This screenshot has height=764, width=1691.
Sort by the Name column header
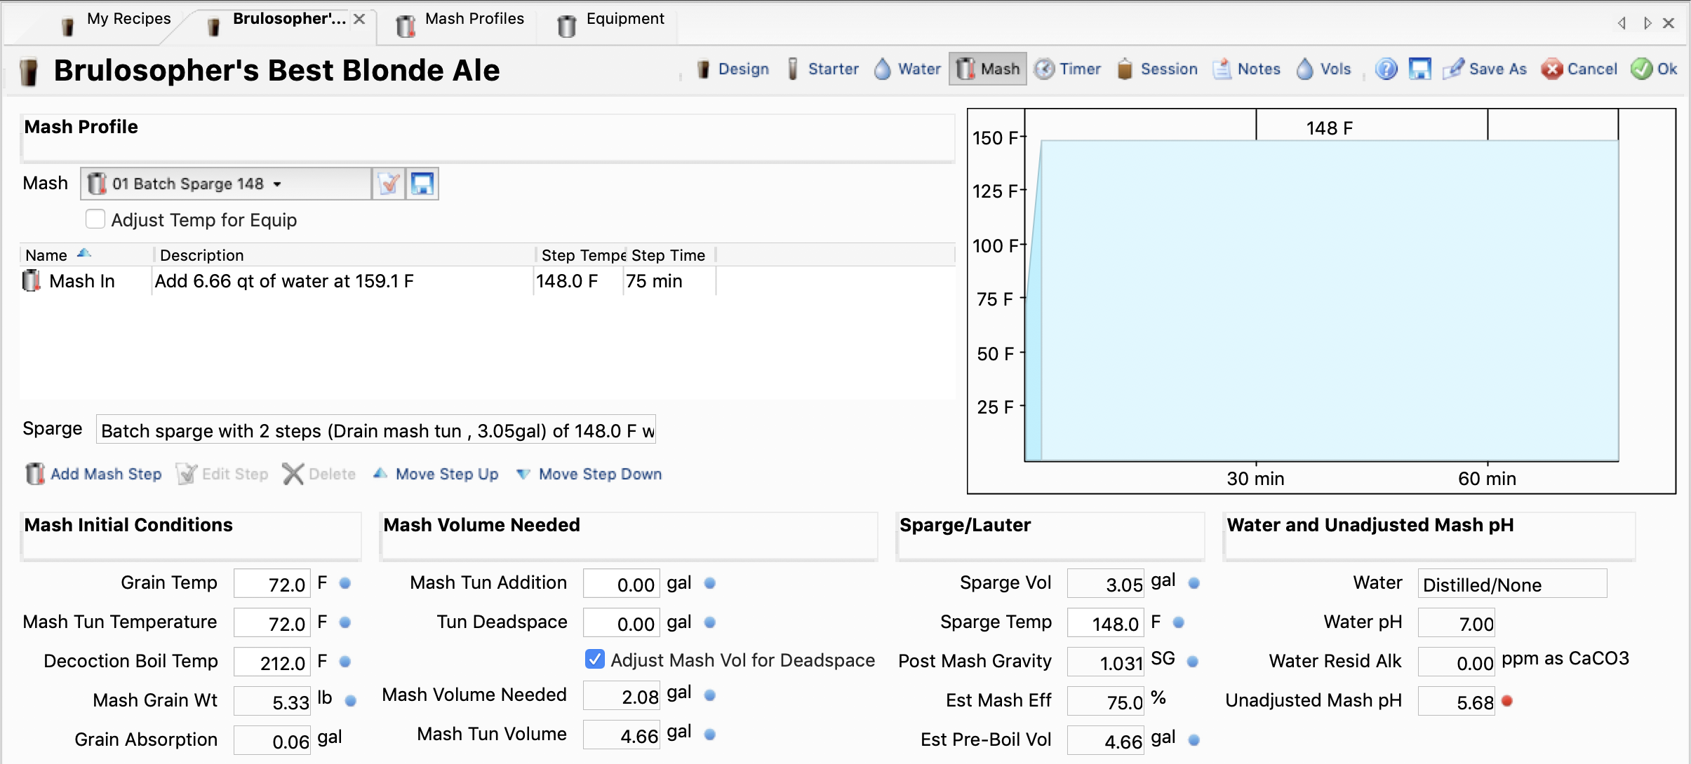coord(86,255)
